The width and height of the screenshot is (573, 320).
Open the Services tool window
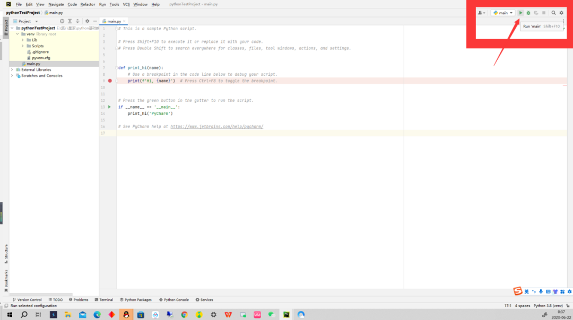204,299
